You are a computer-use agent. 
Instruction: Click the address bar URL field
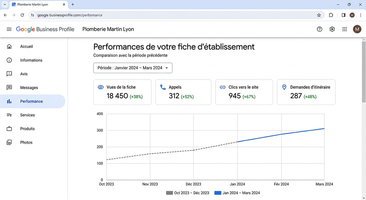click(x=173, y=15)
